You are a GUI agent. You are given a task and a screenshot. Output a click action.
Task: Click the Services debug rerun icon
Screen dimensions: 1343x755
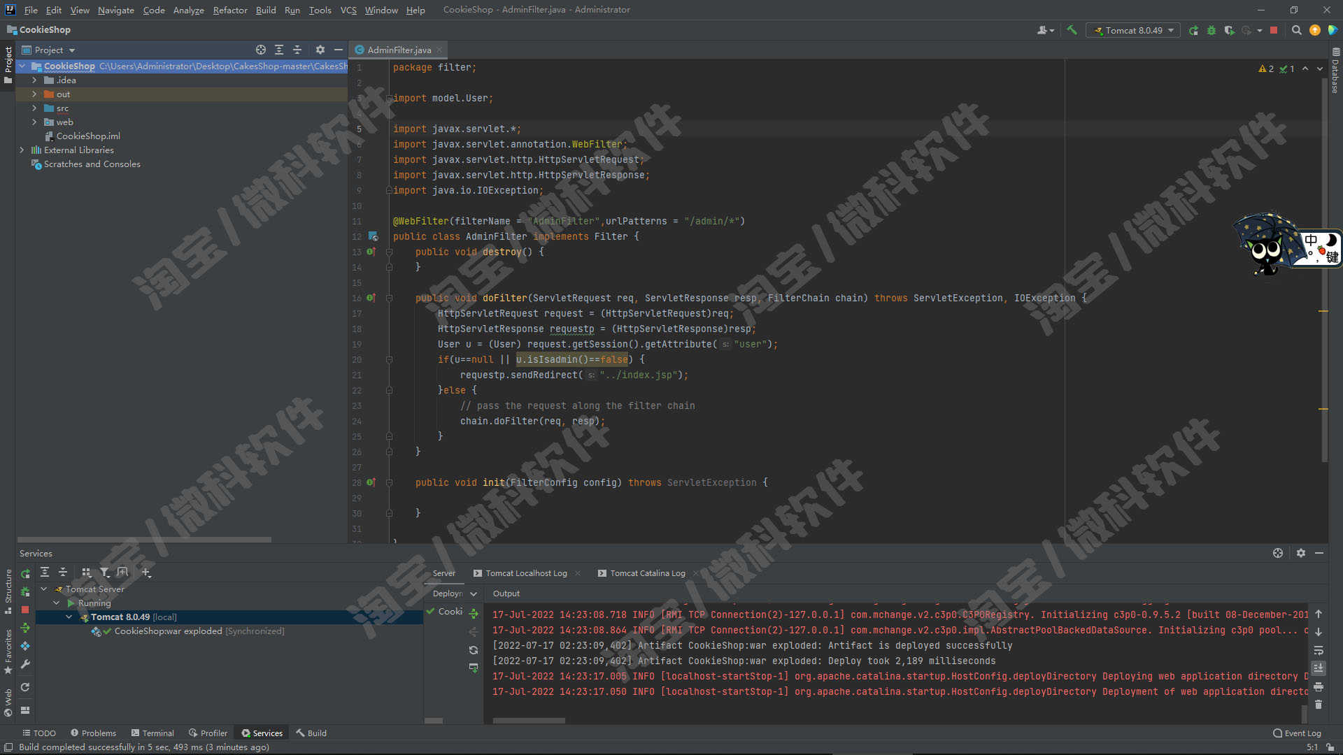click(x=25, y=592)
